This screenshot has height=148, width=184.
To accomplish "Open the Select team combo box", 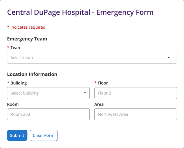I will pyautogui.click(x=88, y=58).
